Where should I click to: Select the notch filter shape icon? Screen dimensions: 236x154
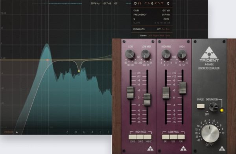[162, 3]
